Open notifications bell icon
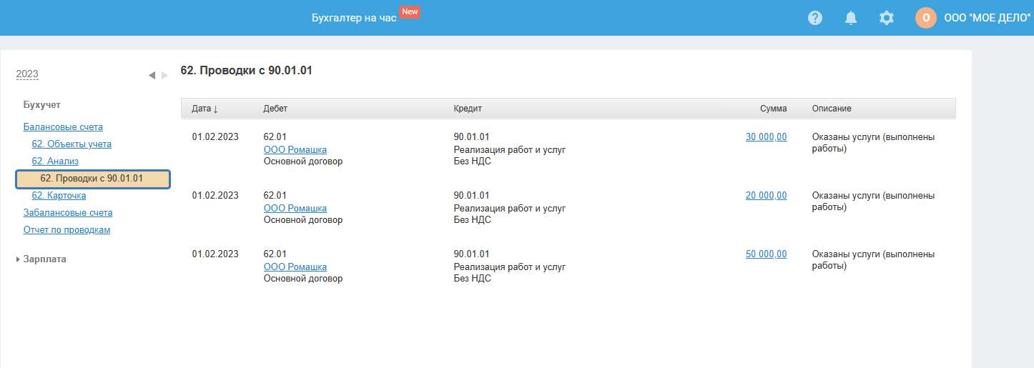The image size is (1034, 368). [851, 18]
